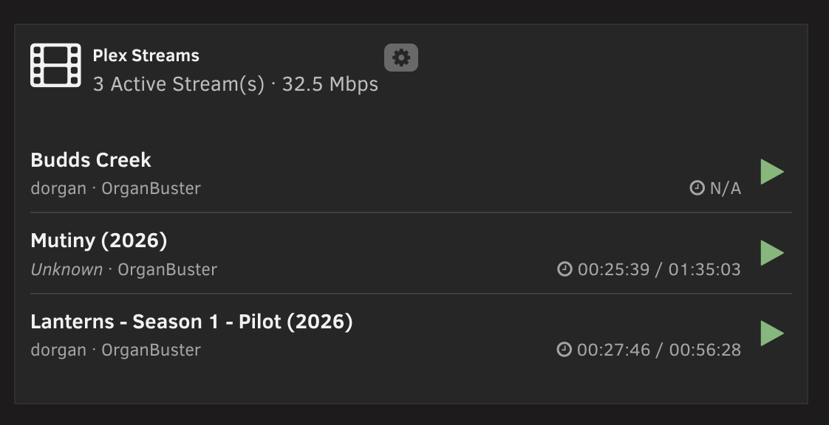Click the Plex Streams widget heading
This screenshot has height=425, width=829.
click(146, 55)
